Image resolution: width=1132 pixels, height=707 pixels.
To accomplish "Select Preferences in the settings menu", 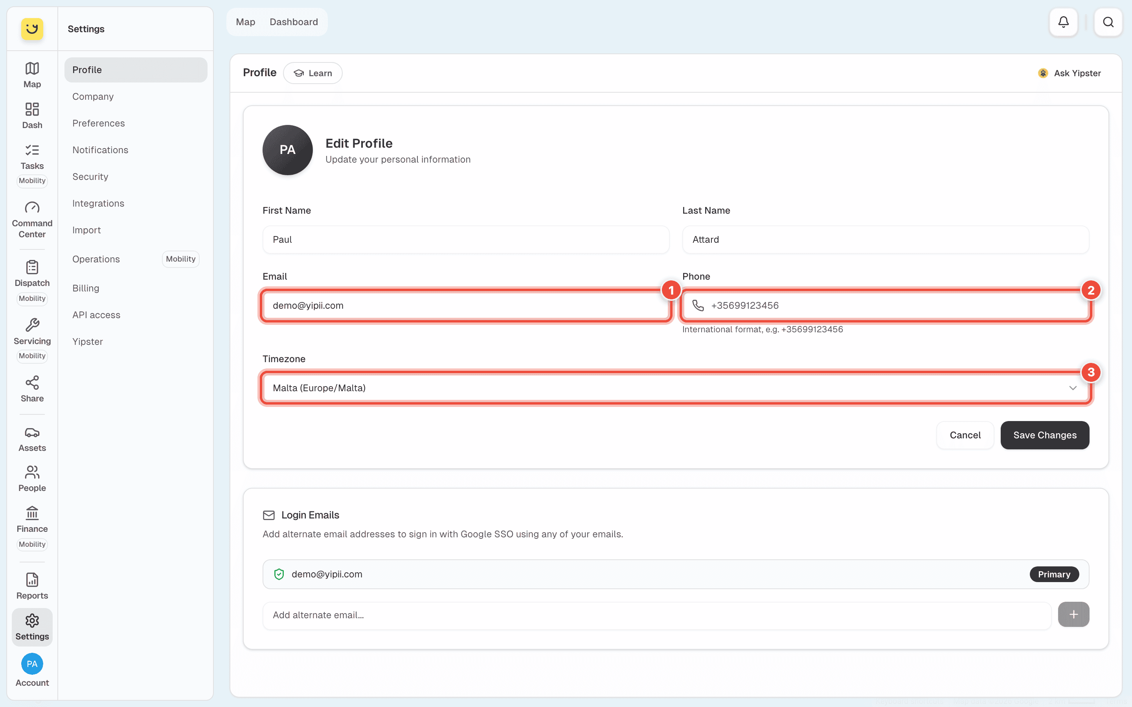I will tap(136, 123).
